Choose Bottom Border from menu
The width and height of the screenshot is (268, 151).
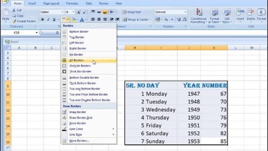tap(89, 31)
